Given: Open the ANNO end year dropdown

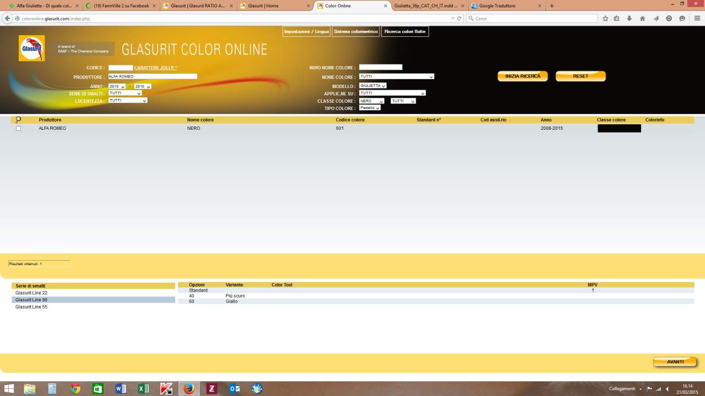Looking at the screenshot, I should 142,86.
